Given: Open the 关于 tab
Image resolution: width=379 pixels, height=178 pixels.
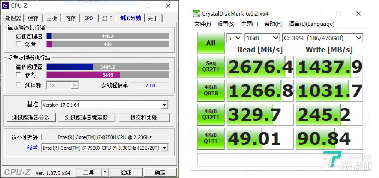Looking at the screenshot, I should click(153, 18).
